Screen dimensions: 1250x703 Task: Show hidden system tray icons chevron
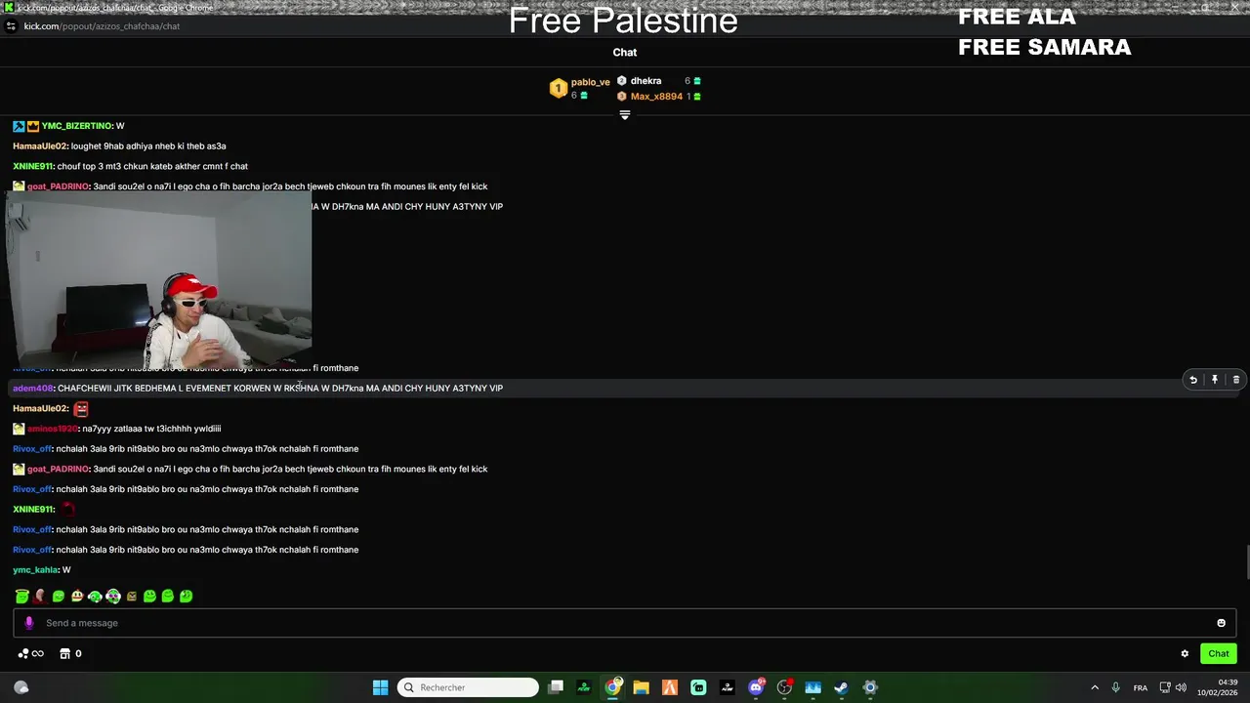coord(1095,687)
